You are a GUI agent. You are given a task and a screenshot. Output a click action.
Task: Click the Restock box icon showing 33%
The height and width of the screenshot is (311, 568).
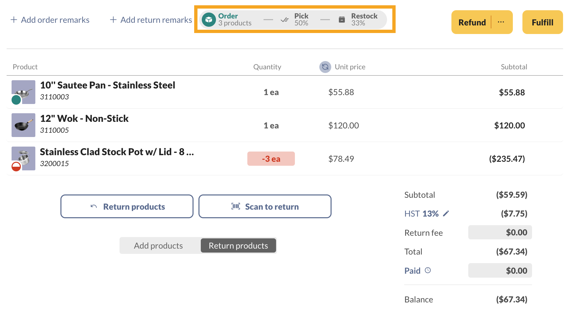click(342, 19)
